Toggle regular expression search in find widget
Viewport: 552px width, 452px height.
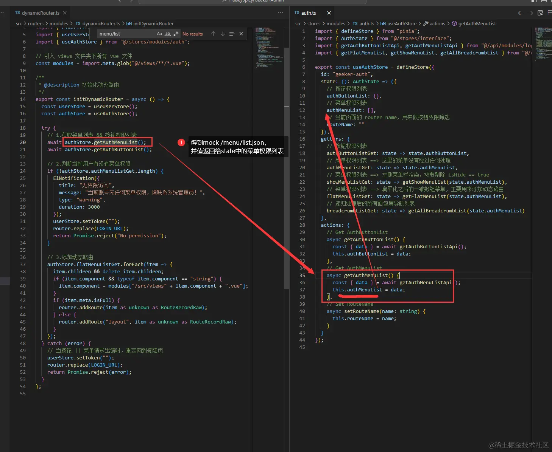[176, 34]
